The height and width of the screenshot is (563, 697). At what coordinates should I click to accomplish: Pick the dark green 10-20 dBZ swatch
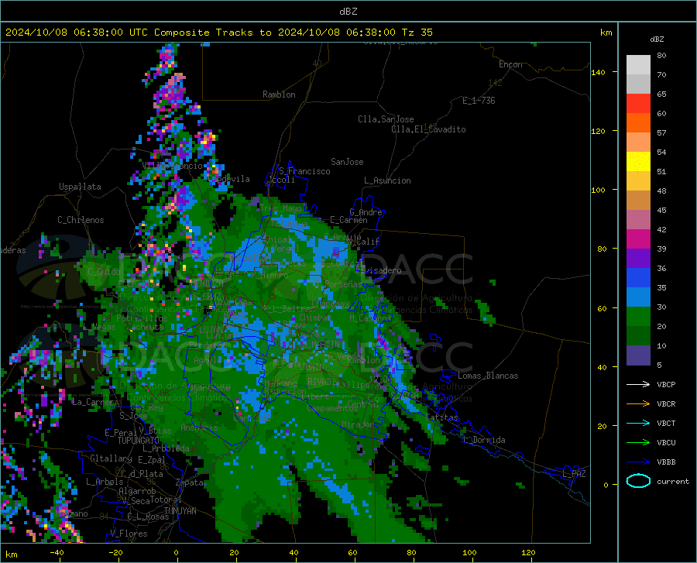[x=638, y=336]
